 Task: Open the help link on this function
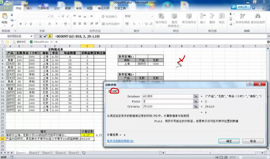120,141
